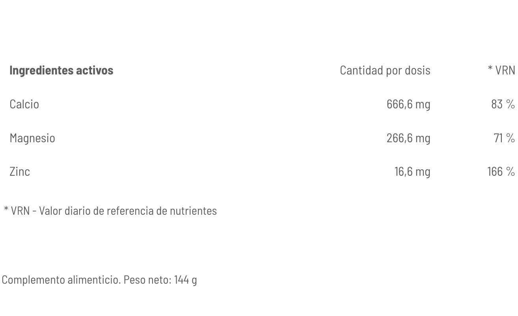Click the 144 g net weight value
The width and height of the screenshot is (518, 316).
[185, 280]
